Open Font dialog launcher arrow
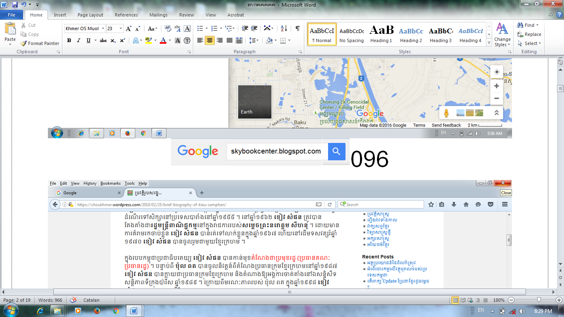This screenshot has width=564, height=317. [x=190, y=52]
